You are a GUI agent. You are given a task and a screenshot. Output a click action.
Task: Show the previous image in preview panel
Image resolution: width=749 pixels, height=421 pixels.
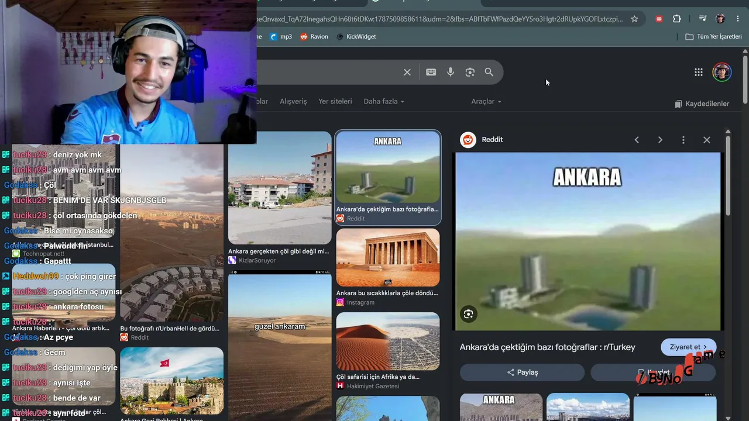coord(637,140)
